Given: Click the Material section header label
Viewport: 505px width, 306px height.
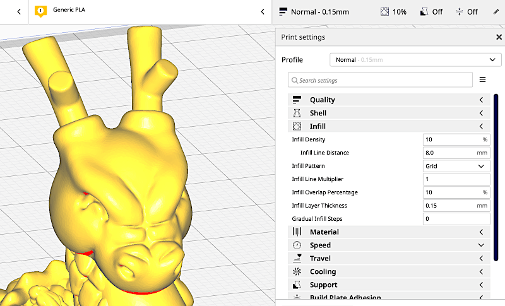Looking at the screenshot, I should coord(324,232).
